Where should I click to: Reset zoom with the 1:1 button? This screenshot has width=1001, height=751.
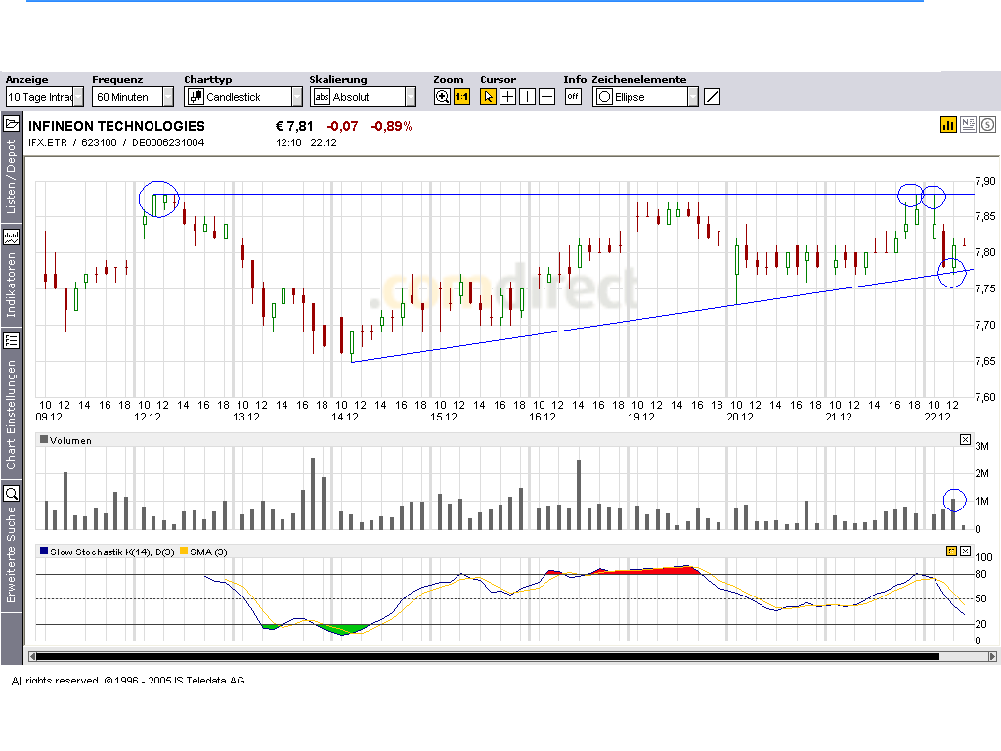click(461, 97)
